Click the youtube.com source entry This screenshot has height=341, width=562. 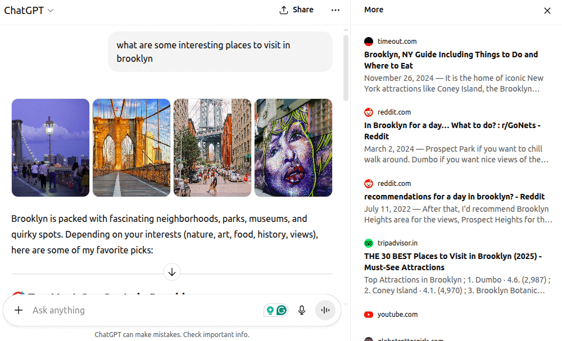coord(397,315)
